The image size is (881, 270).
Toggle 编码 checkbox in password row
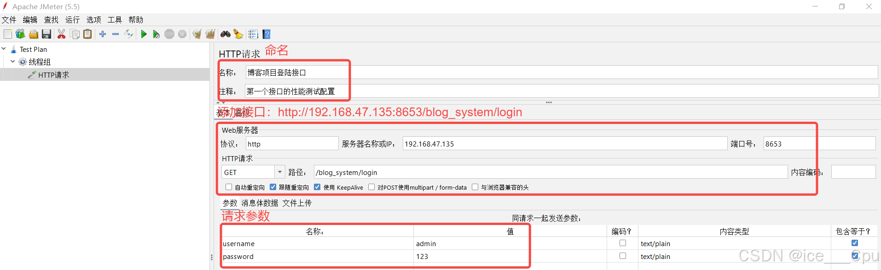[623, 256]
